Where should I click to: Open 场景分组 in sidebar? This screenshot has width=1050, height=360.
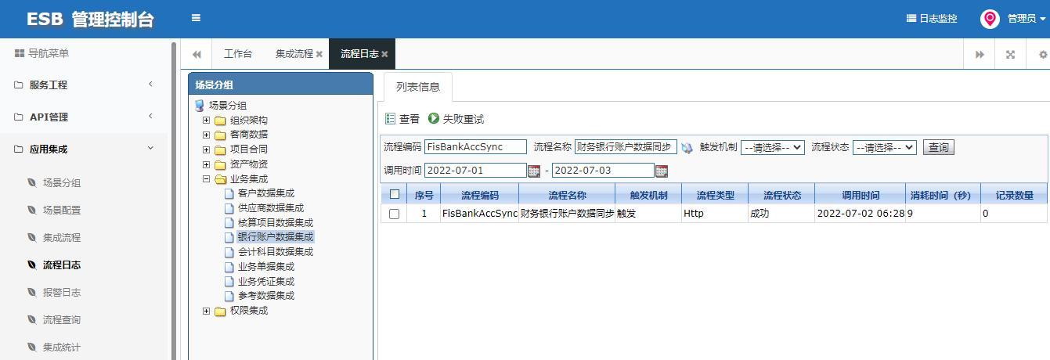tap(61, 182)
